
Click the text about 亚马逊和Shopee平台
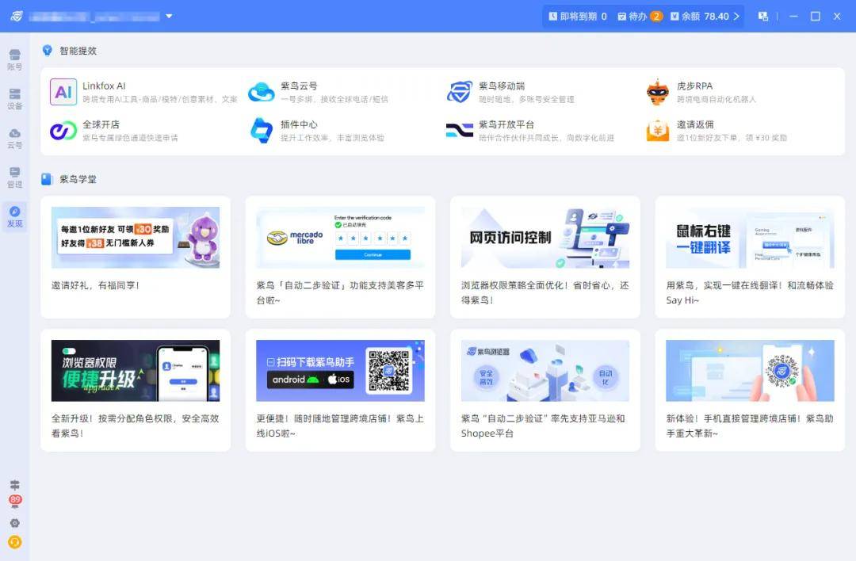point(543,426)
